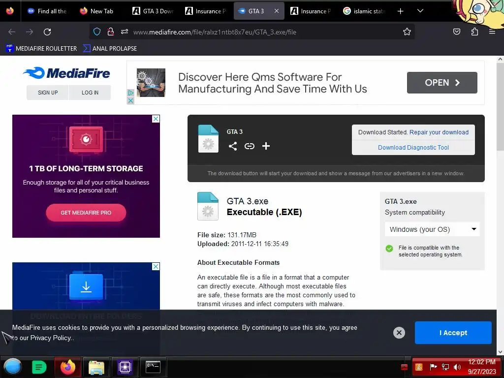Bookmark this page with the star icon
The height and width of the screenshot is (378, 504).
(x=407, y=31)
